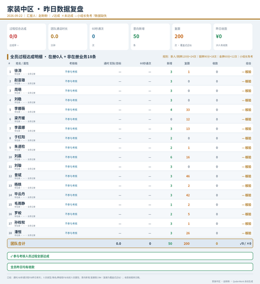260x284 pixels.
Task: Click the 收款 column header
Action: pos(215,64)
